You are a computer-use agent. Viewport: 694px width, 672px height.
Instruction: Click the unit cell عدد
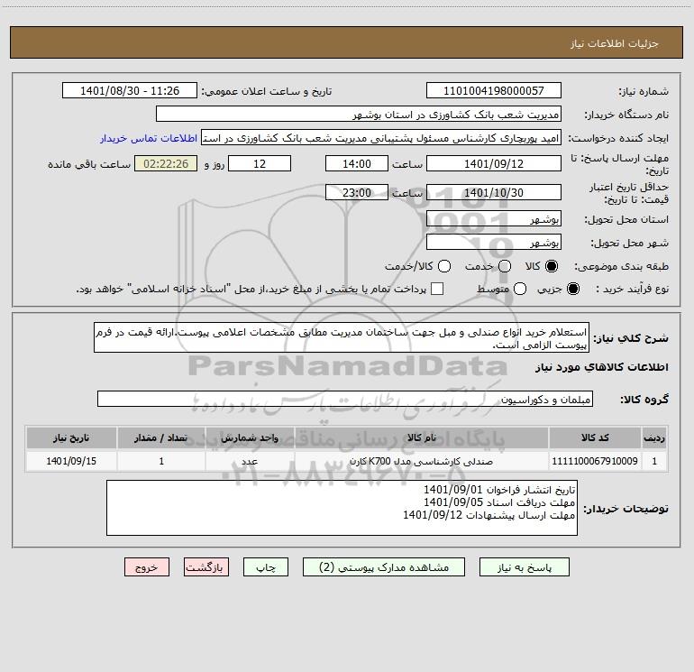pyautogui.click(x=250, y=461)
